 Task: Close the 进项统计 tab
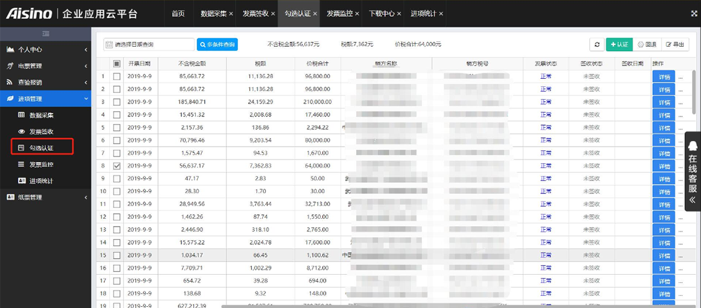(x=441, y=14)
